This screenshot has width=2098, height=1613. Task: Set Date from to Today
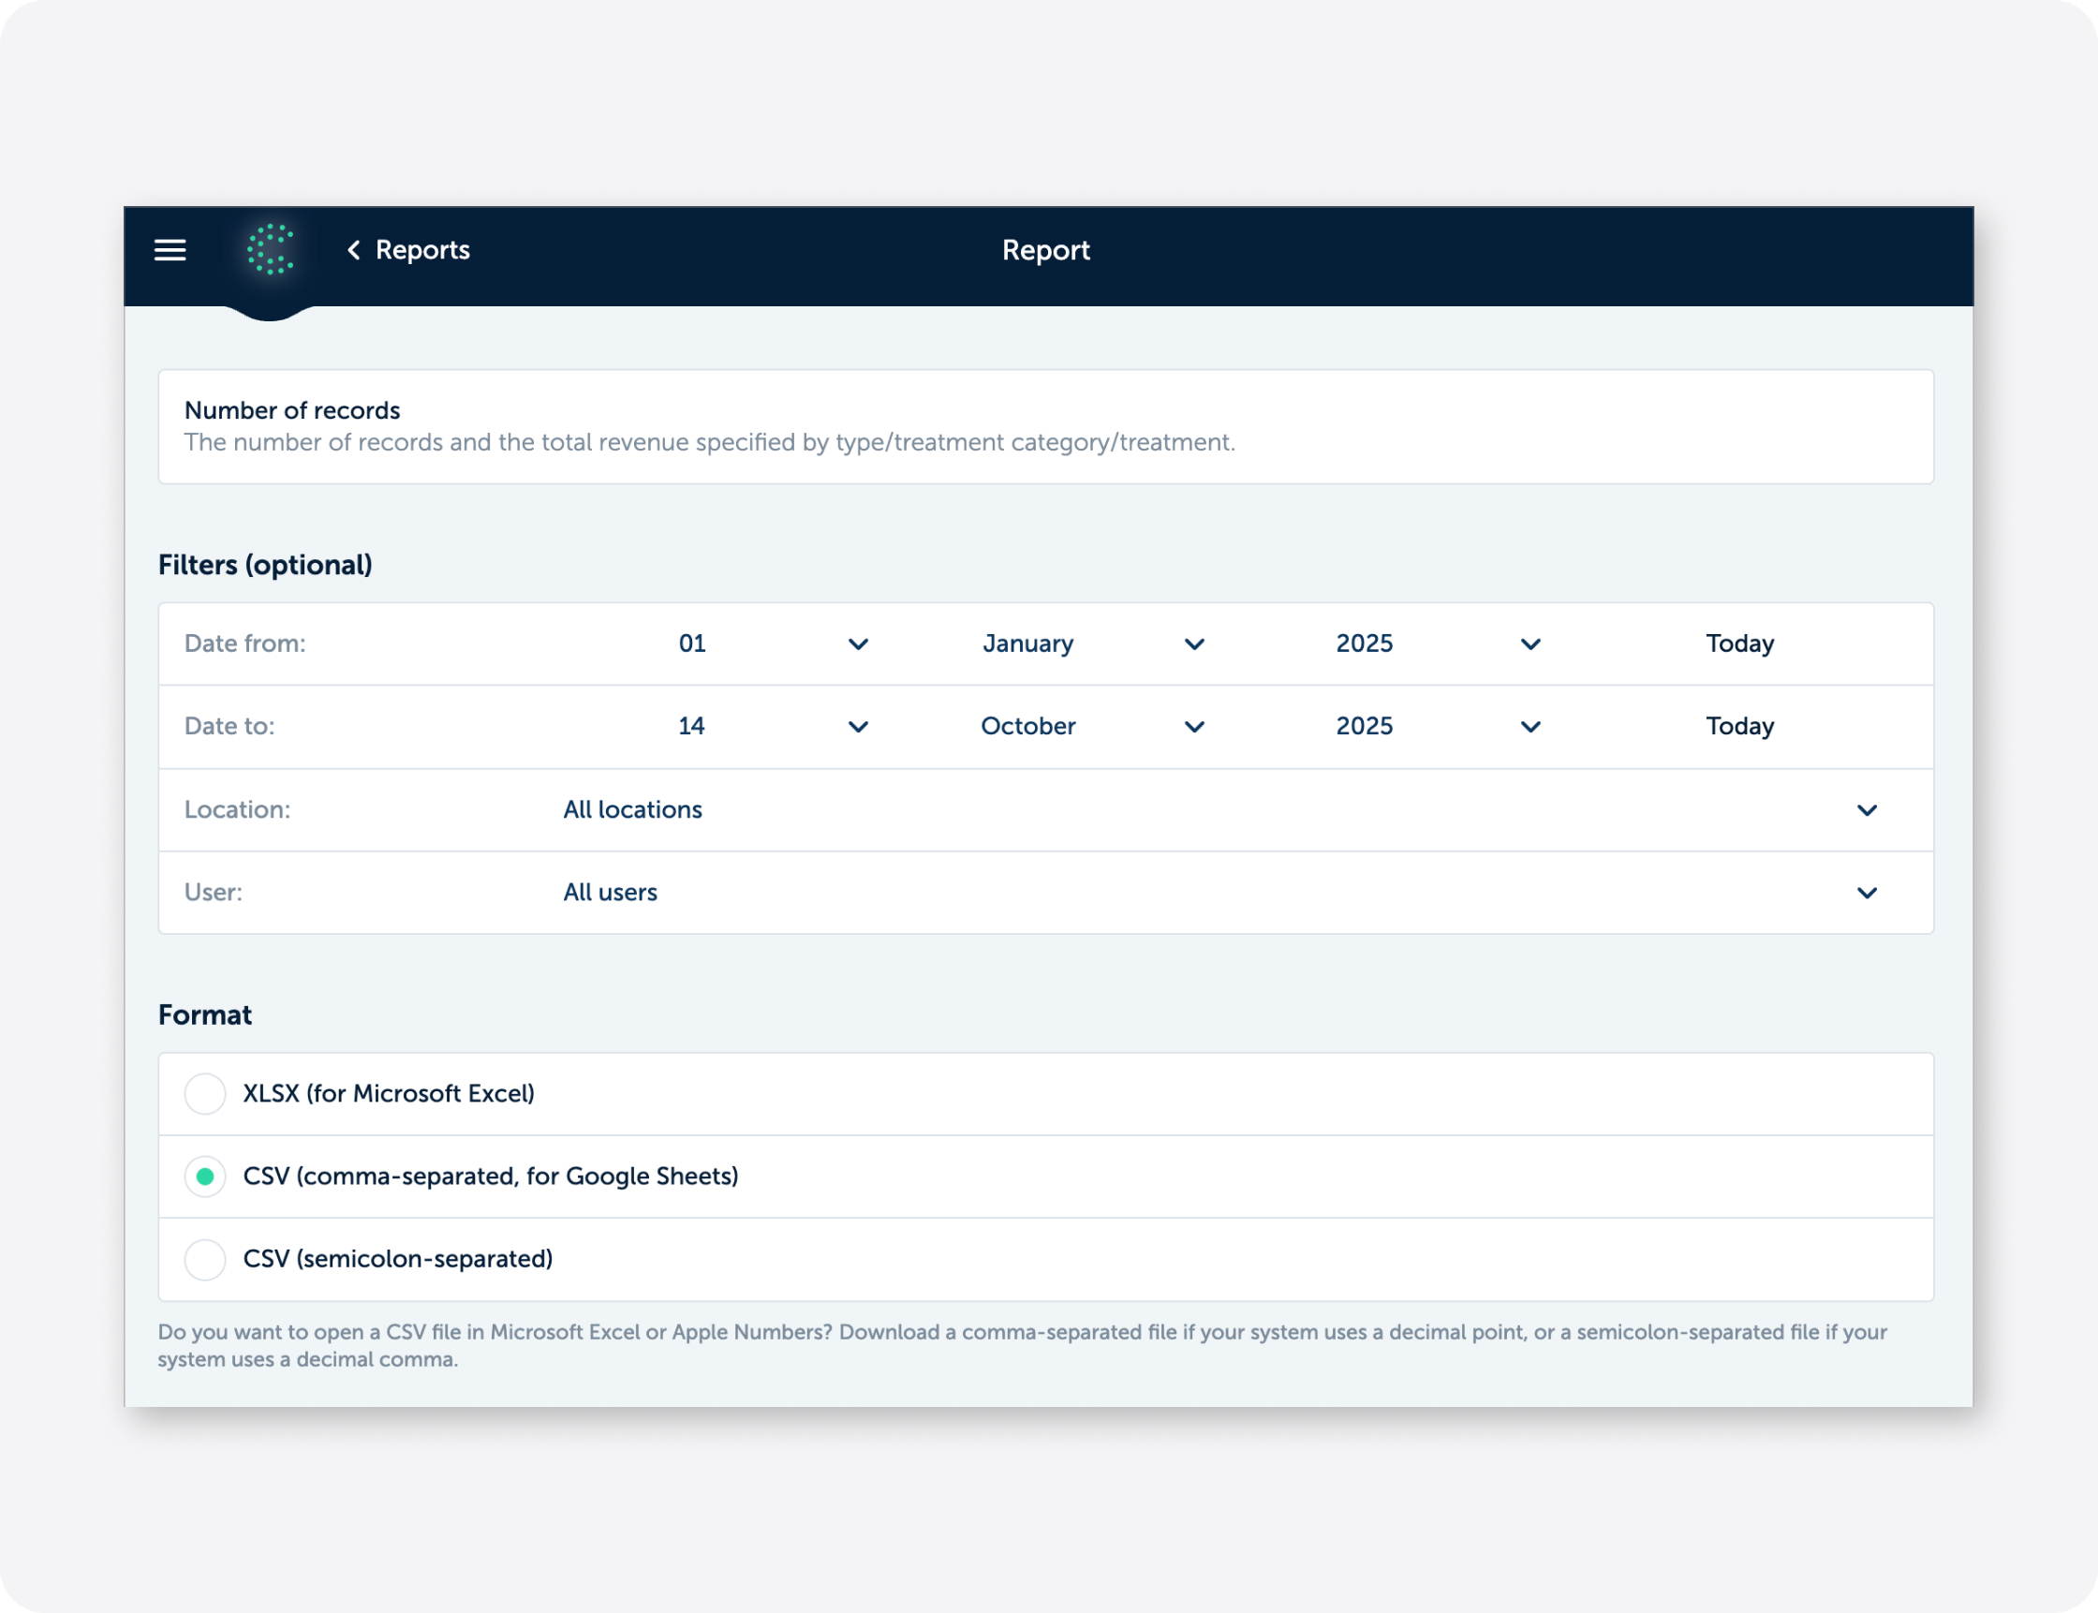(1739, 644)
